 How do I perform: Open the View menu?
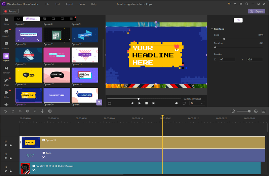82,4
